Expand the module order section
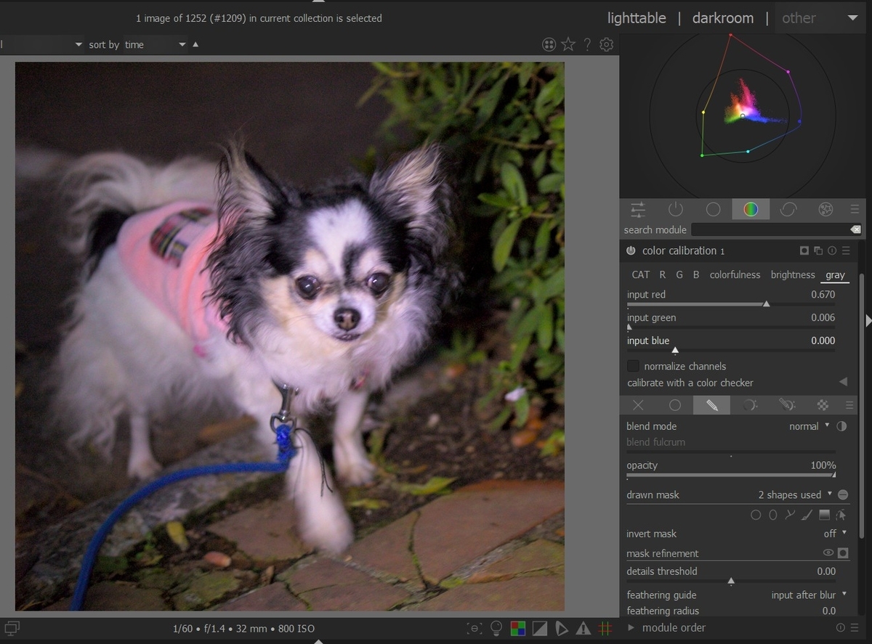This screenshot has width=872, height=644. pos(631,627)
